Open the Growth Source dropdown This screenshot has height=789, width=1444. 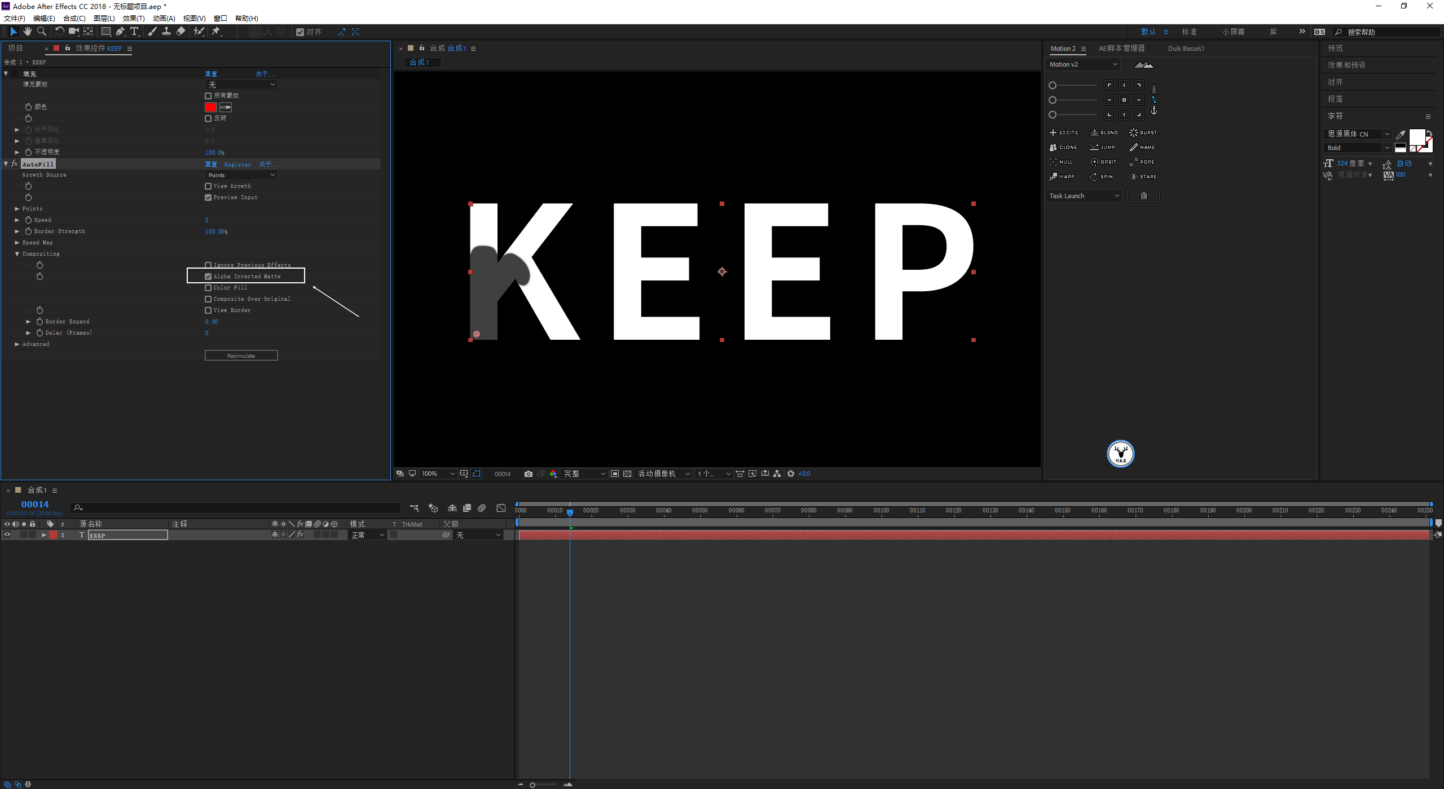[x=241, y=175]
